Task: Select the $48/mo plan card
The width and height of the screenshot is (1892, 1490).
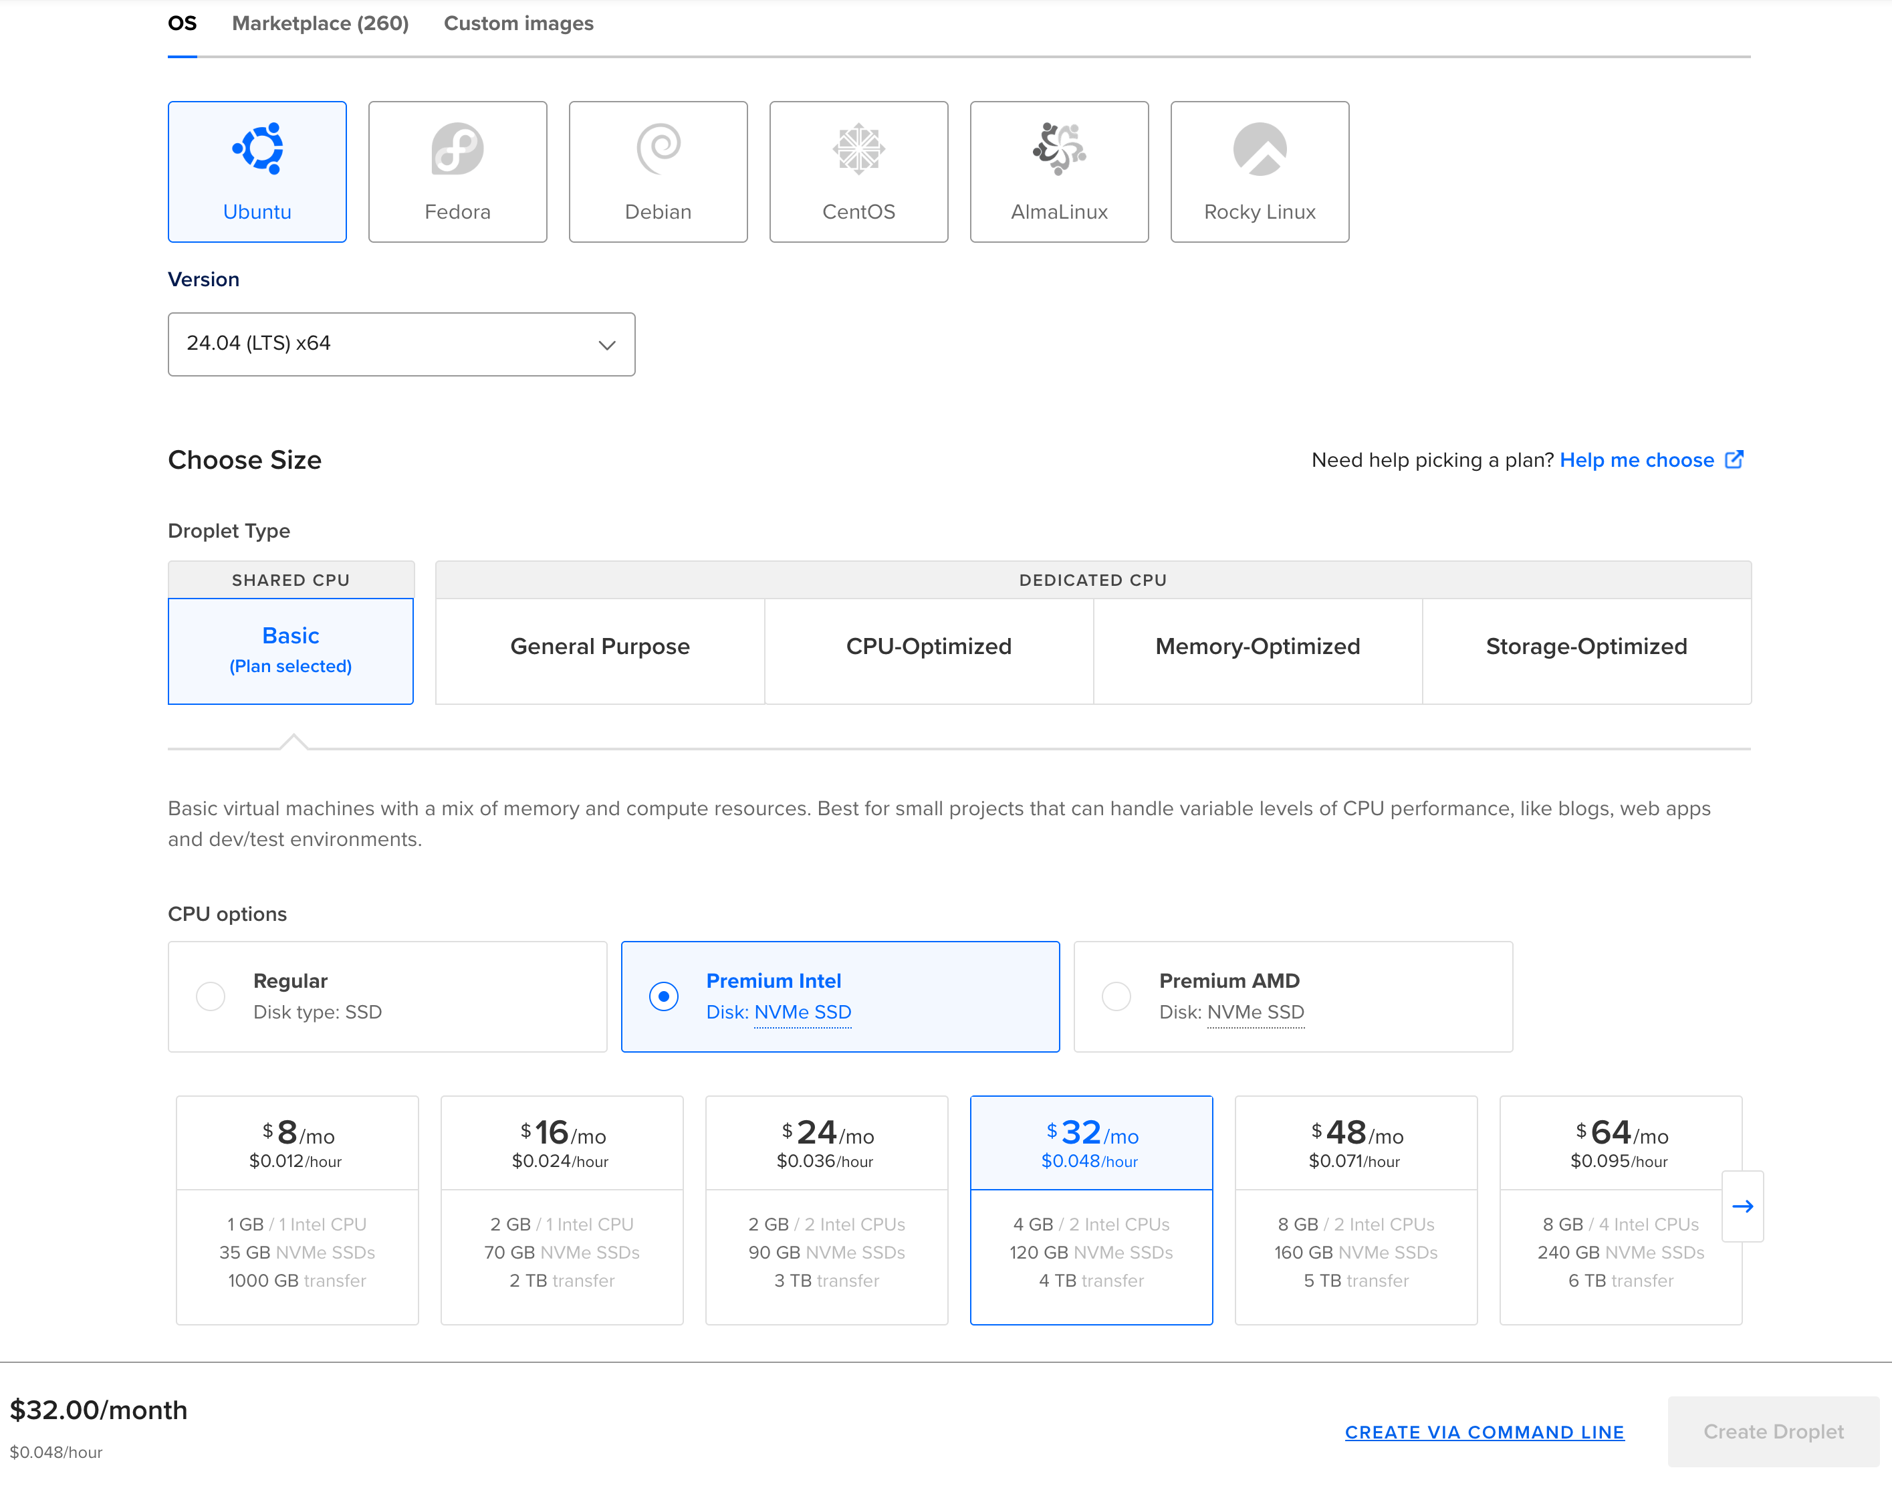Action: point(1356,1210)
